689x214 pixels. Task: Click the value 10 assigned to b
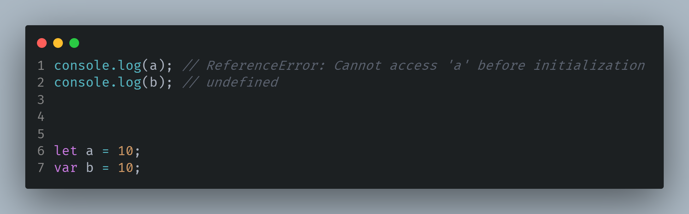(x=125, y=168)
